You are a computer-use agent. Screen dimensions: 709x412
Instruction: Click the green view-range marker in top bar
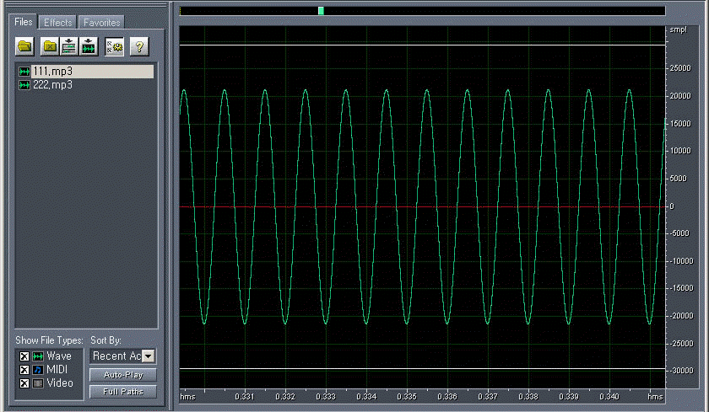[321, 10]
